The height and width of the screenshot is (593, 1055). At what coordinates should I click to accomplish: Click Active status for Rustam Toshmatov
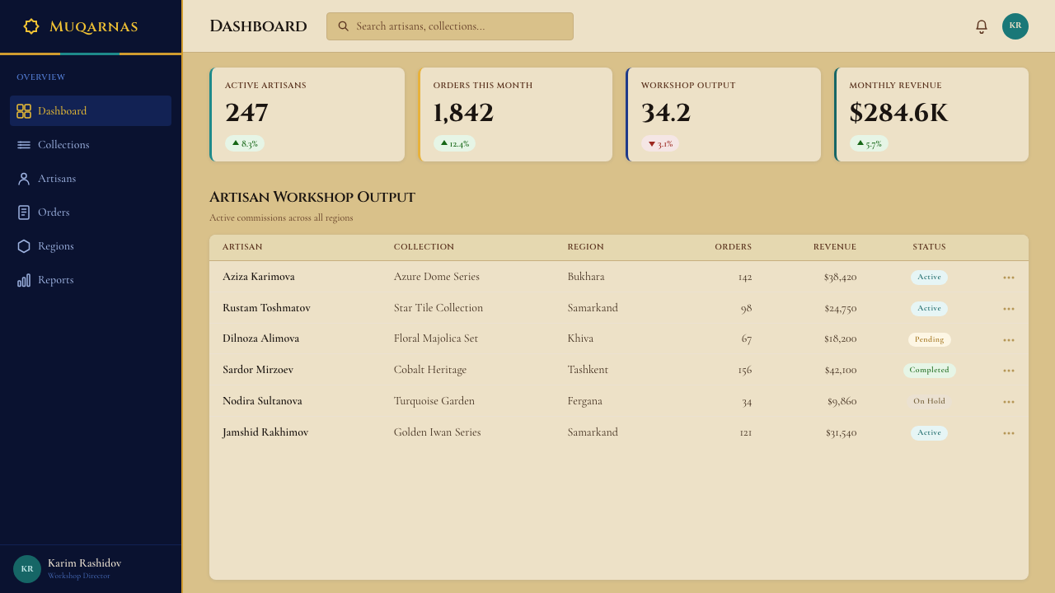[x=929, y=309]
